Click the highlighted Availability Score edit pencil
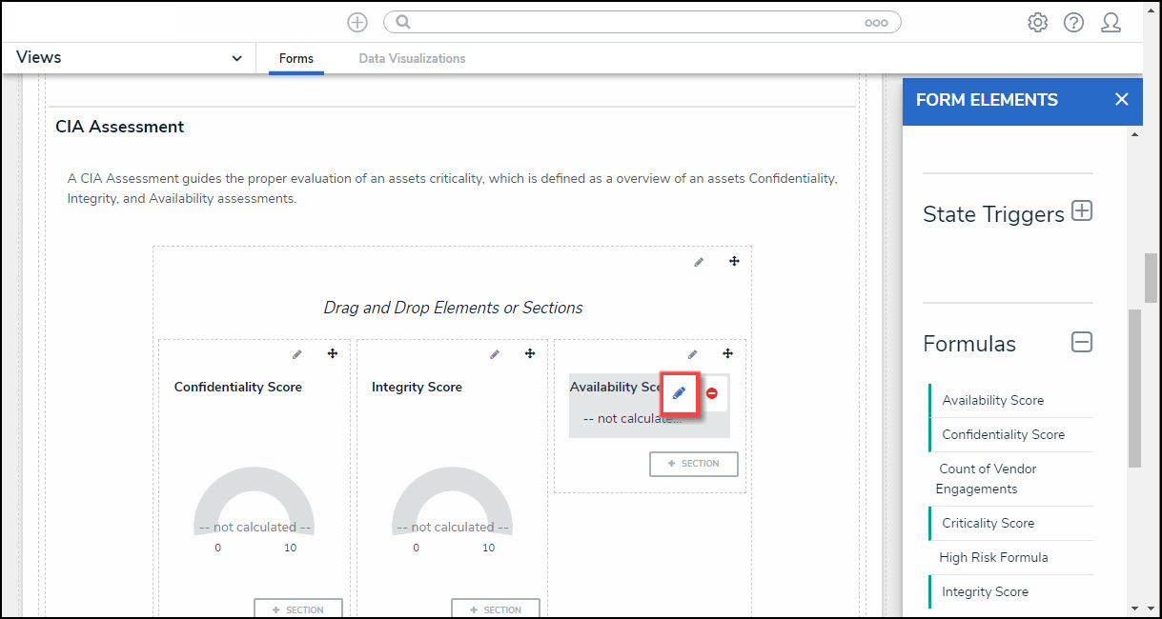The height and width of the screenshot is (619, 1162). click(x=679, y=392)
